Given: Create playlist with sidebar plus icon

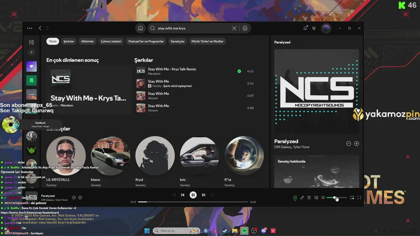Looking at the screenshot, I should [31, 52].
